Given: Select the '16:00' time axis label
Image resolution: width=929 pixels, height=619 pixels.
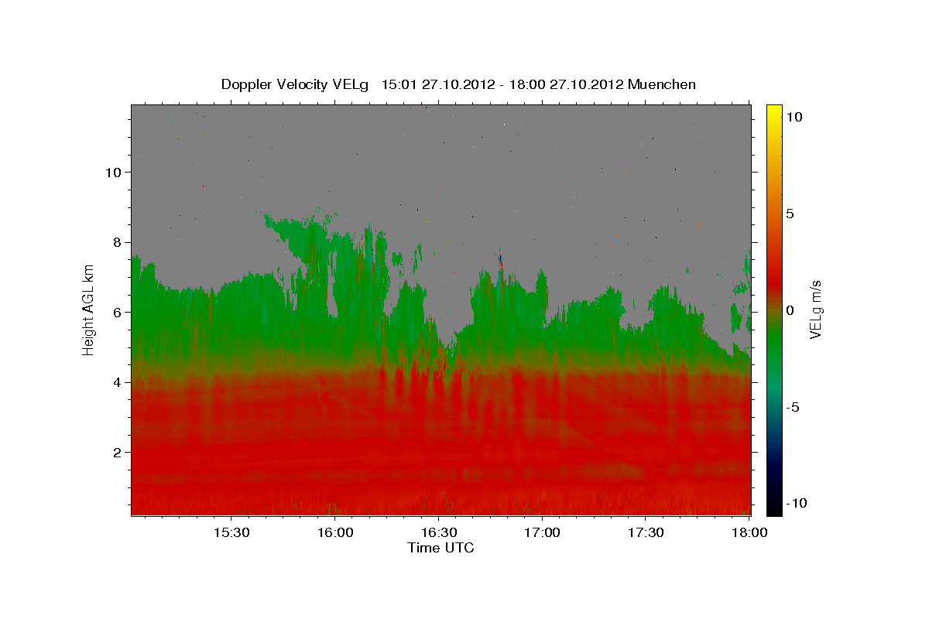Looking at the screenshot, I should pos(334,533).
